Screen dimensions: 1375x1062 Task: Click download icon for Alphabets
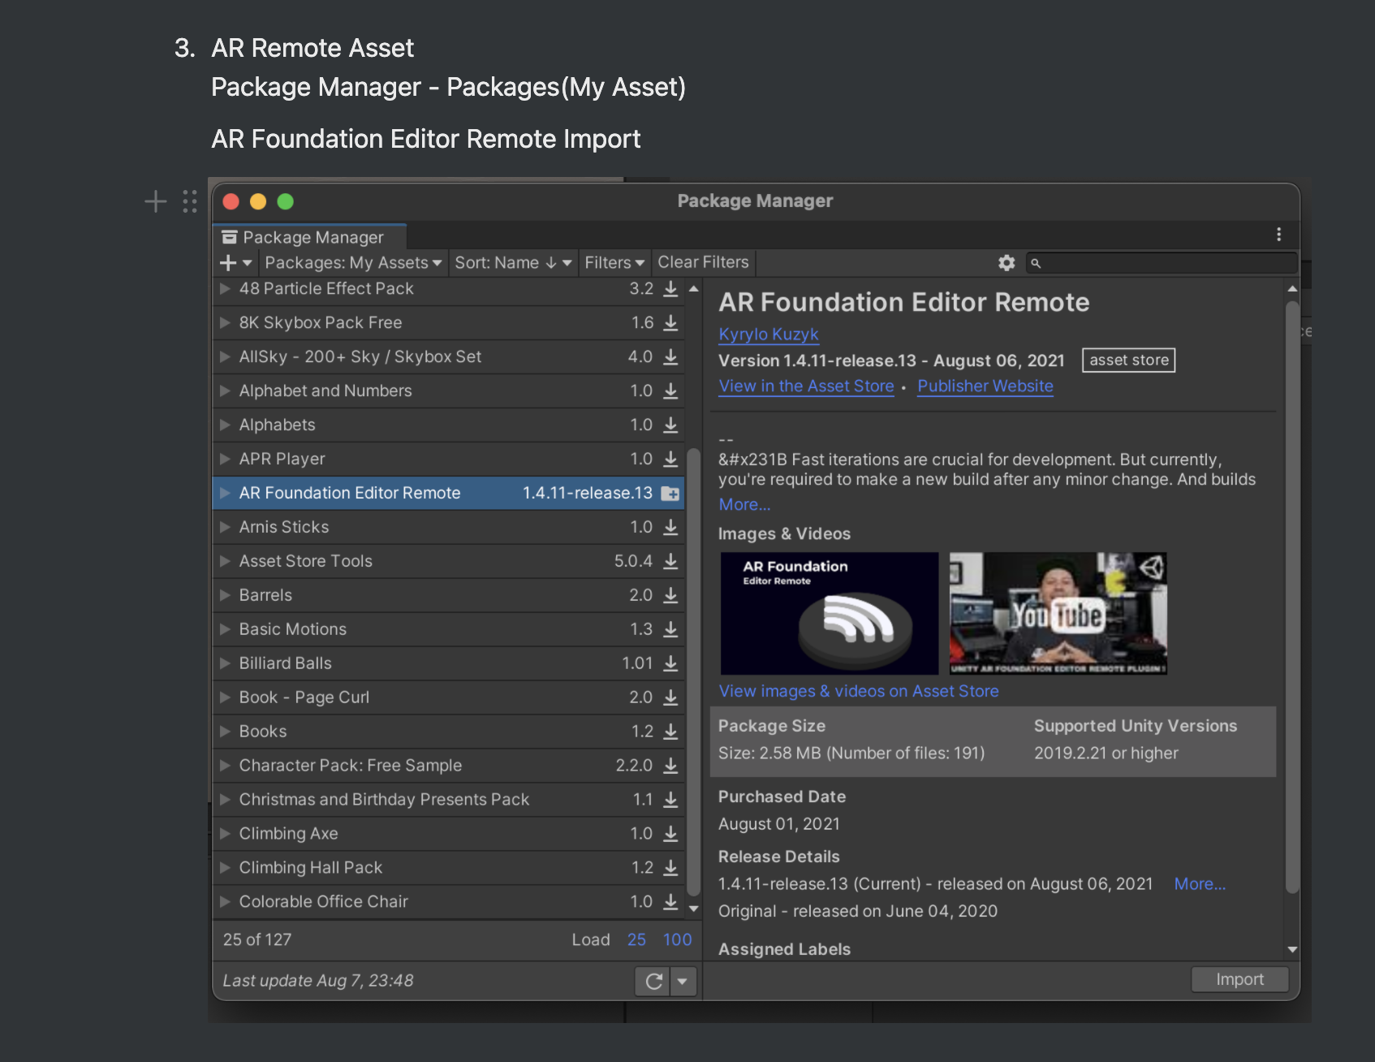click(x=670, y=425)
